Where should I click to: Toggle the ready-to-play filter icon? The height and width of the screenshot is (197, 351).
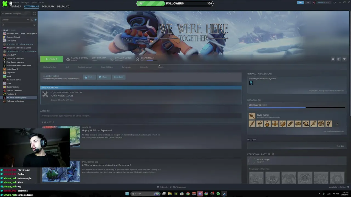pyautogui.click(x=35, y=20)
